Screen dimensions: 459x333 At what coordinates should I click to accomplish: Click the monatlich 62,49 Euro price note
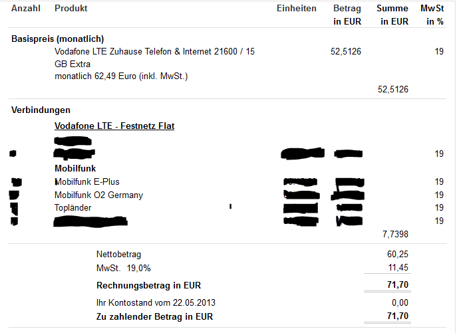(x=121, y=76)
